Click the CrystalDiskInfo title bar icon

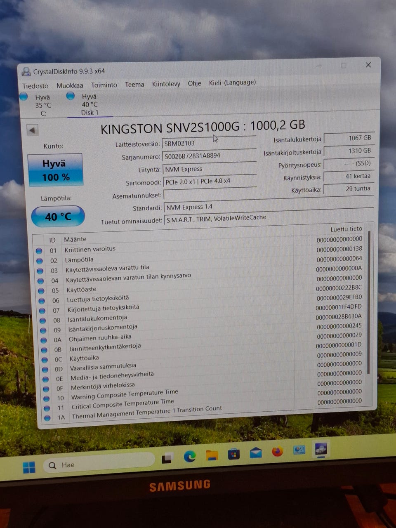[x=26, y=72]
